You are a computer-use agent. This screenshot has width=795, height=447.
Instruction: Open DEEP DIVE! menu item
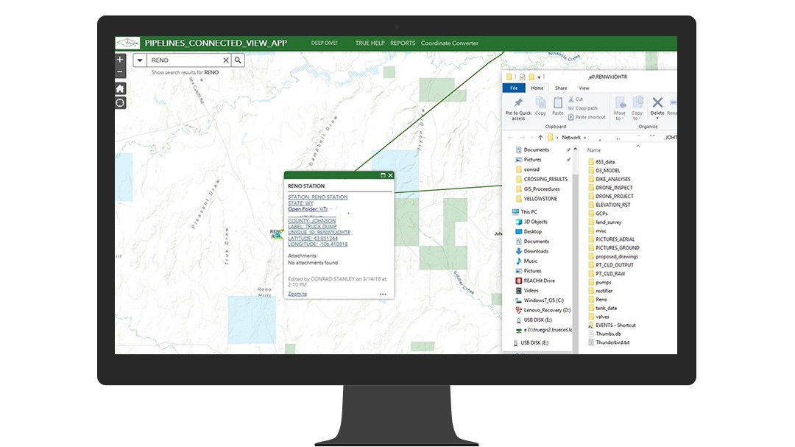click(325, 43)
